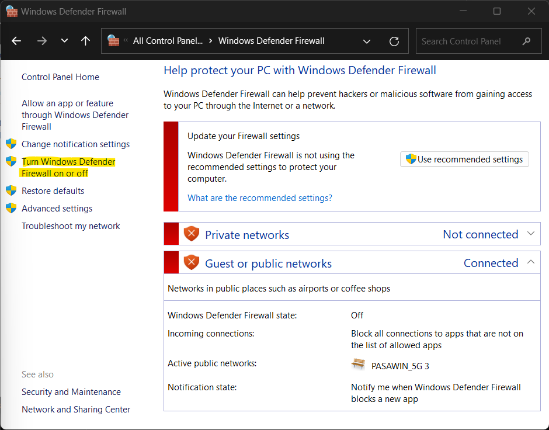Screen dimensions: 549x430
Task: Click Use recommended settings button
Action: 464,159
